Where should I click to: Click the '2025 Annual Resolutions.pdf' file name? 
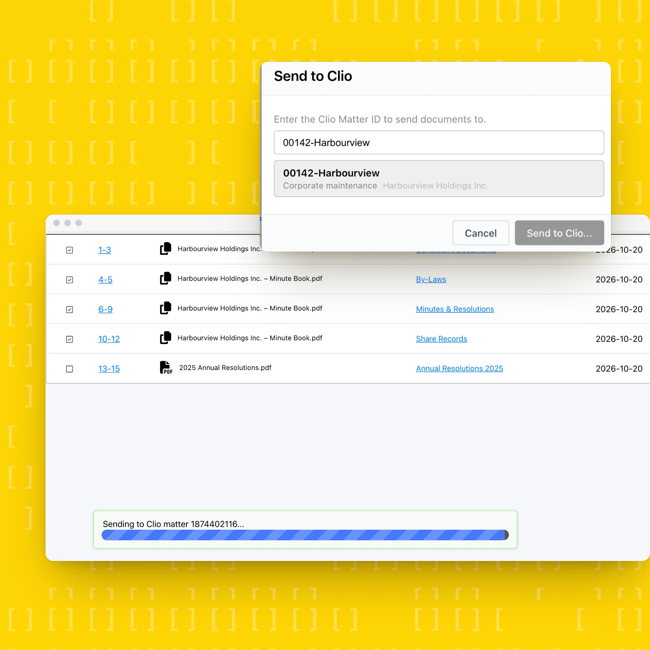(225, 368)
